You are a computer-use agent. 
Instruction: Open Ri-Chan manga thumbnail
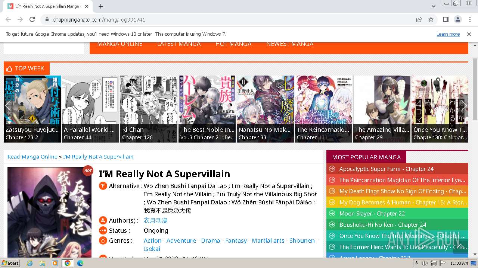tap(149, 109)
